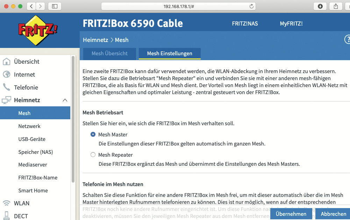Select Mesh in the Heimnetz submenu
This screenshot has height=220, width=350.
[x=35, y=113]
